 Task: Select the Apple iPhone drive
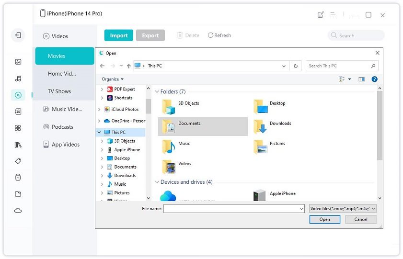coord(275,195)
